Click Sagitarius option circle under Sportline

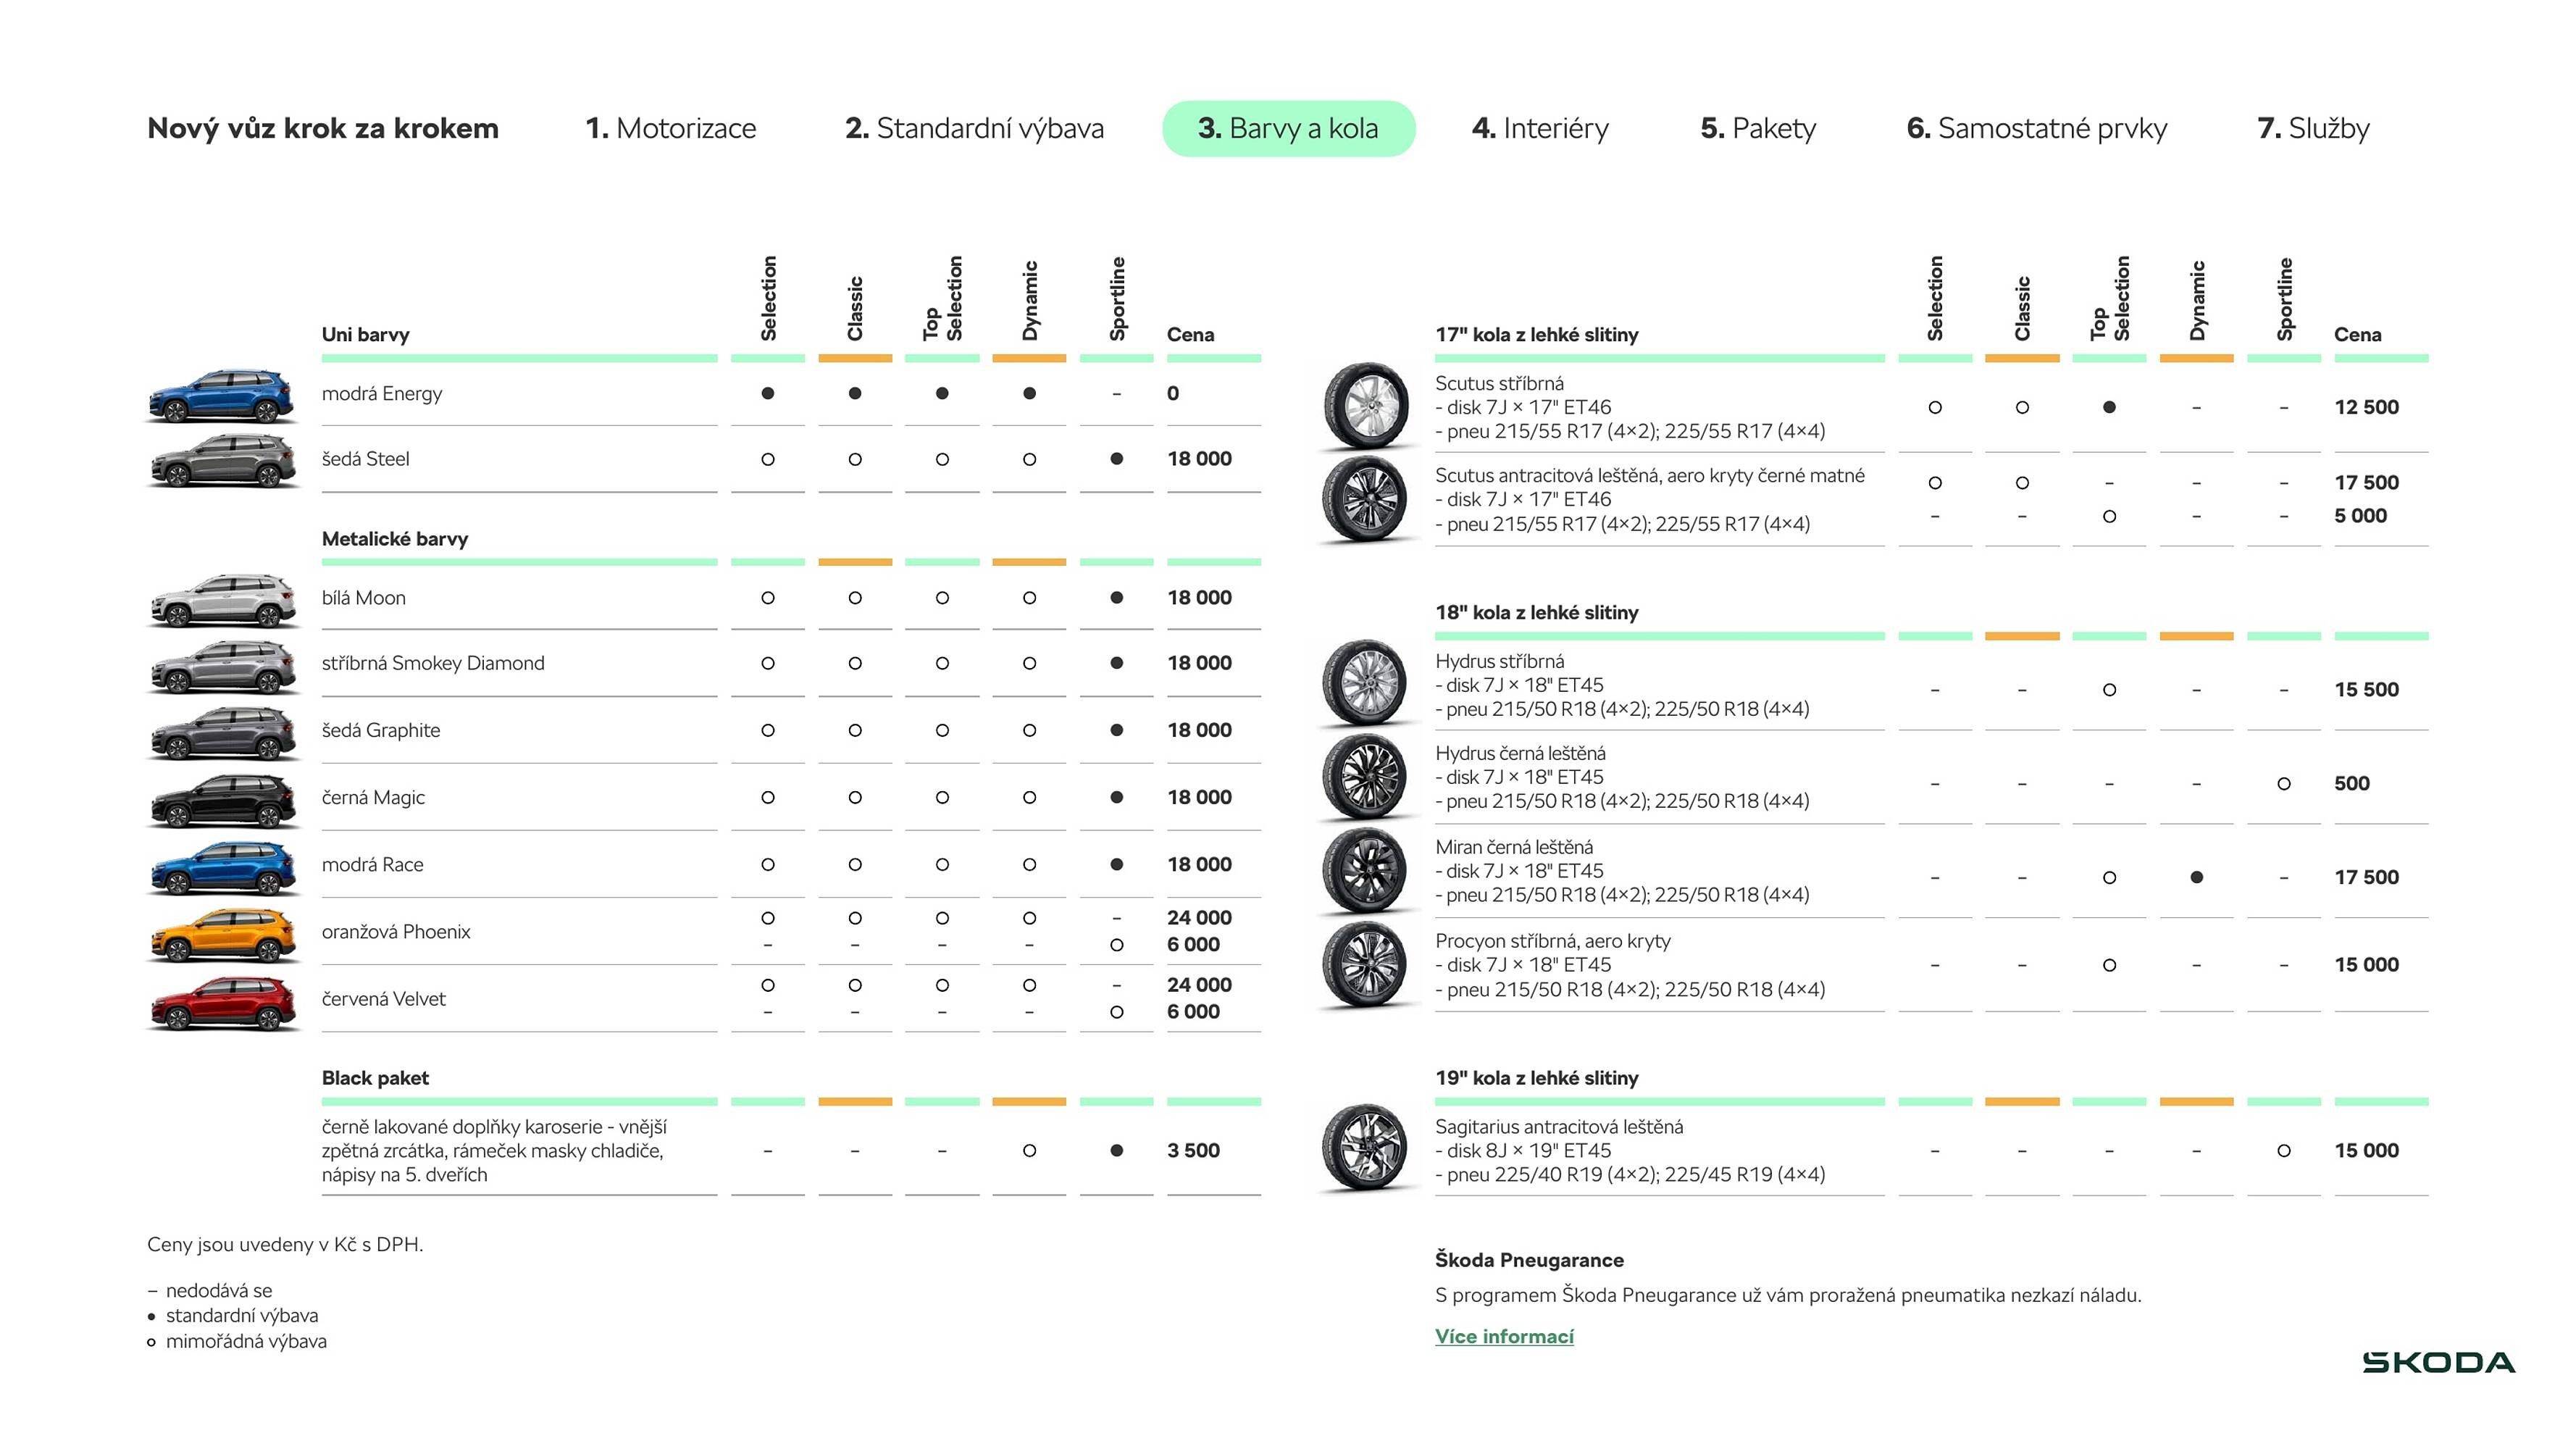coord(2283,1150)
